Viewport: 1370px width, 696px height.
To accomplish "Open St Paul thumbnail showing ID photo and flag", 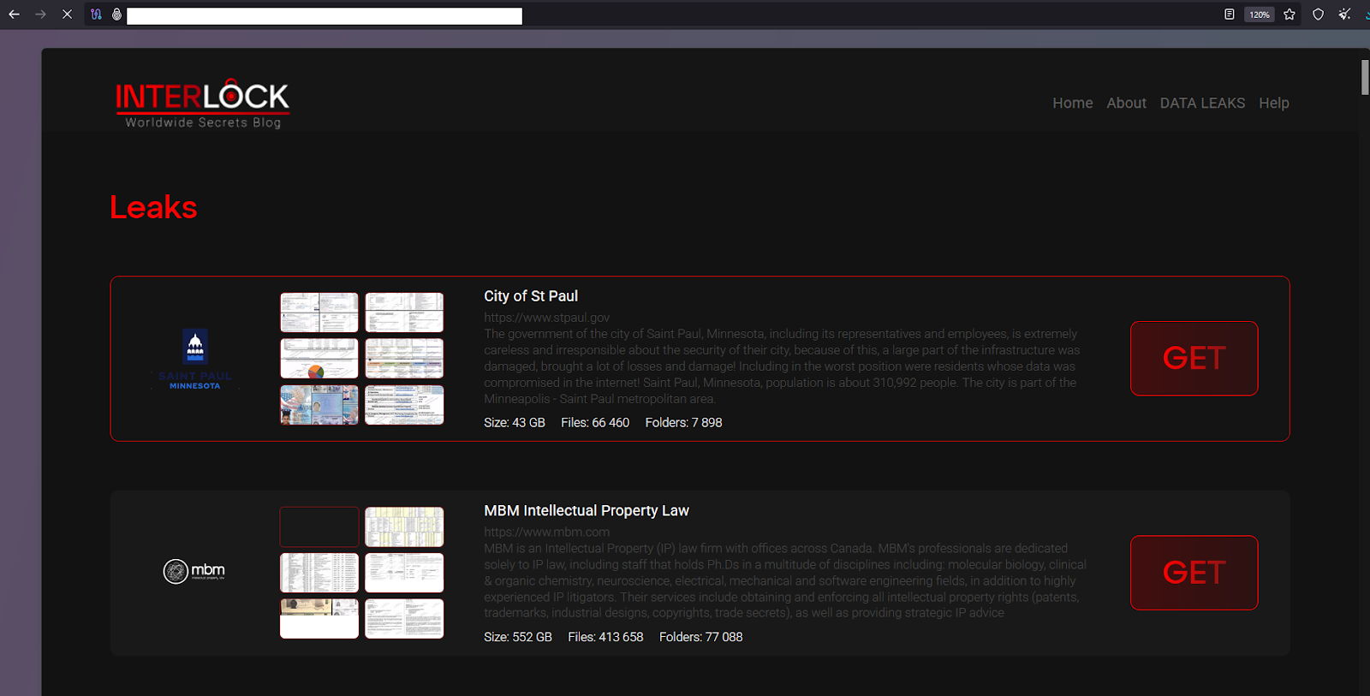I will 319,404.
